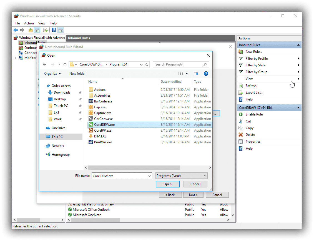Collapse the CorelDRAW X7 (64-Bit) actions section

click(x=298, y=108)
